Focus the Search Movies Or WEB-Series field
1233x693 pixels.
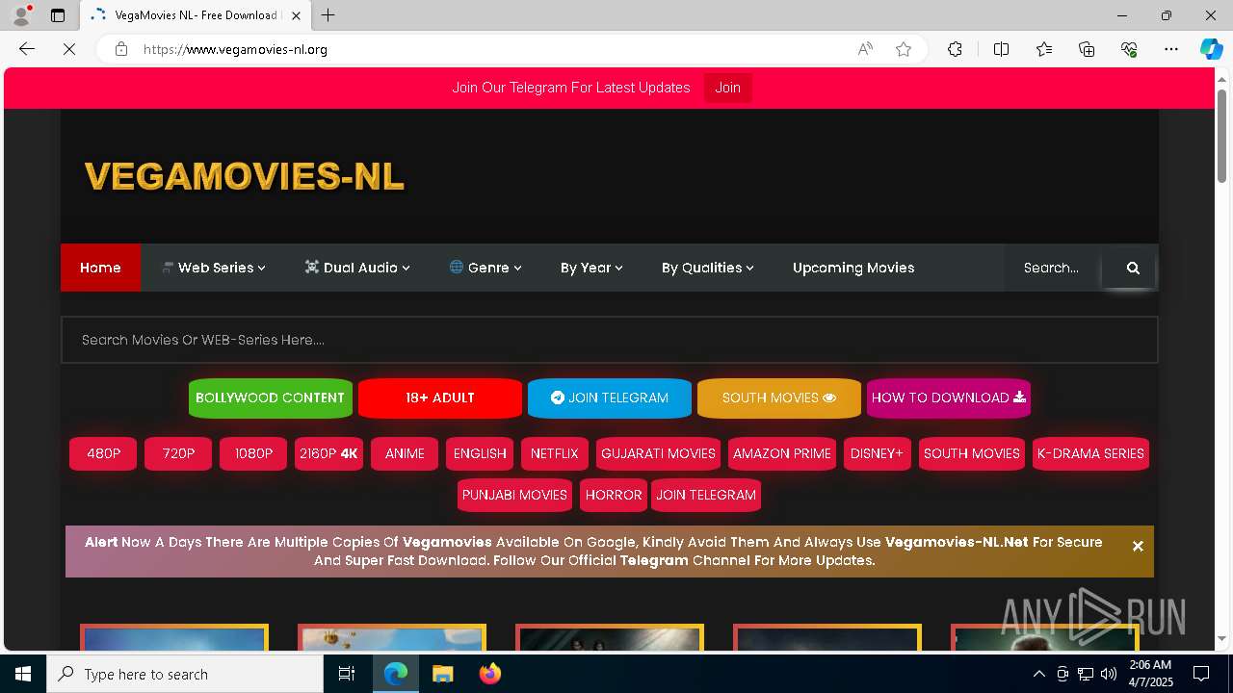[610, 340]
